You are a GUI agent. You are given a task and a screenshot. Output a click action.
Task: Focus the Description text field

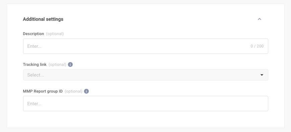[145, 46]
